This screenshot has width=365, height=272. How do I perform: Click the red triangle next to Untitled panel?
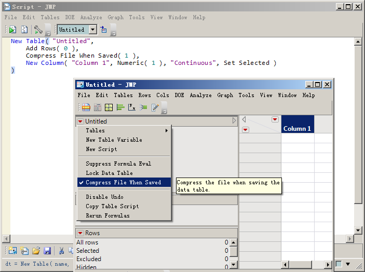pos(80,121)
